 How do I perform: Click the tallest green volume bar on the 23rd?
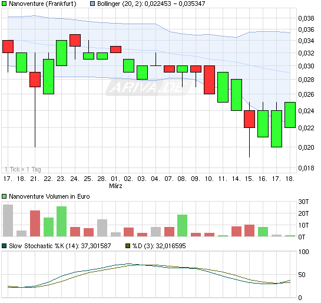tap(62, 222)
